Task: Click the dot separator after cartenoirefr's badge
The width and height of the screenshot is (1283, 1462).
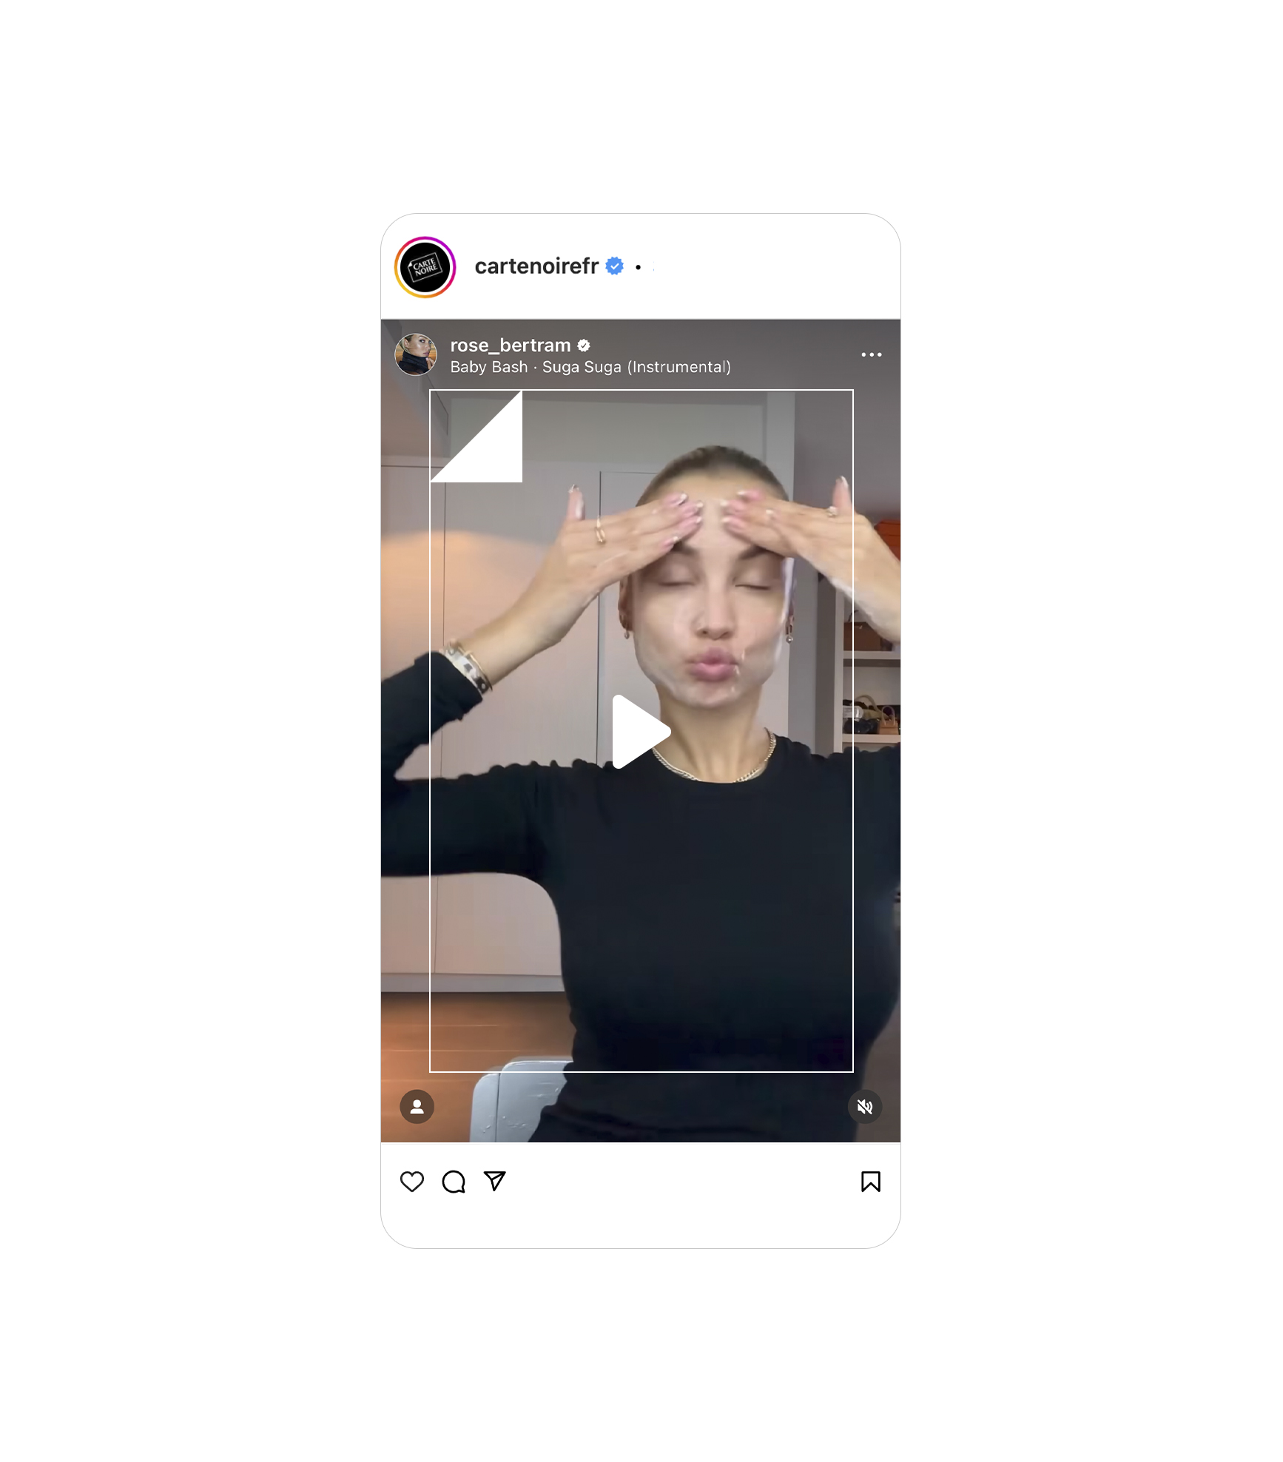Action: tap(638, 267)
